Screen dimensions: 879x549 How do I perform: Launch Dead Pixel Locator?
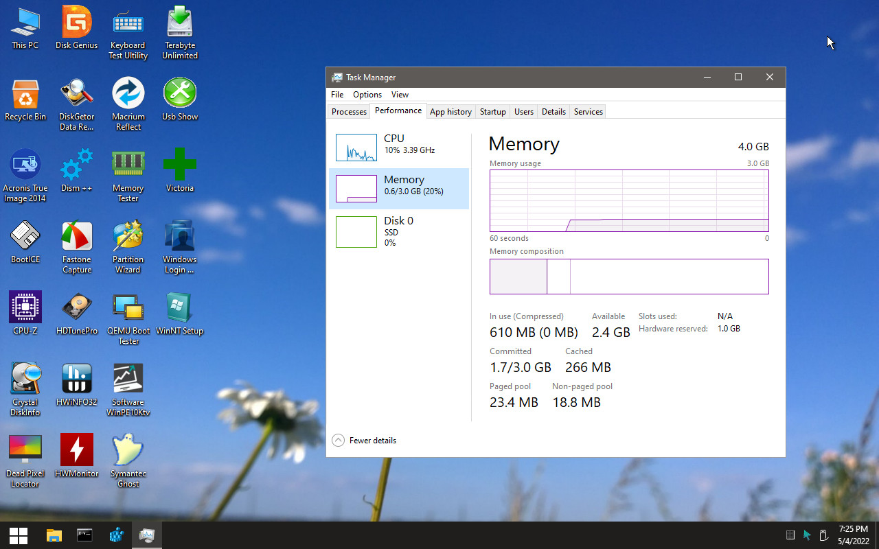[25, 460]
